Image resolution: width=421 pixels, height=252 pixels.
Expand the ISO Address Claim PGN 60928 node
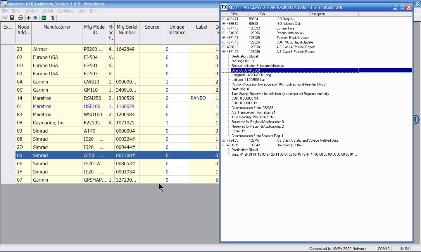[x=224, y=24]
